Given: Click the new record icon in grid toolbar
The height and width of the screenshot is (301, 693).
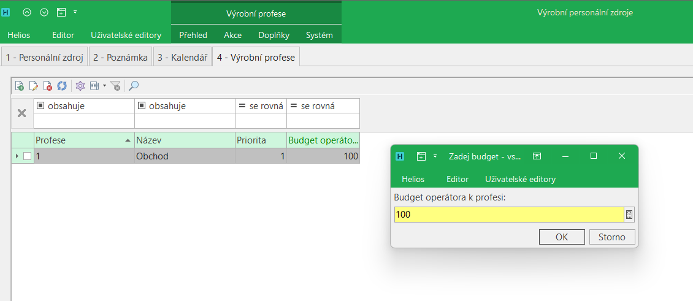Looking at the screenshot, I should [x=20, y=86].
